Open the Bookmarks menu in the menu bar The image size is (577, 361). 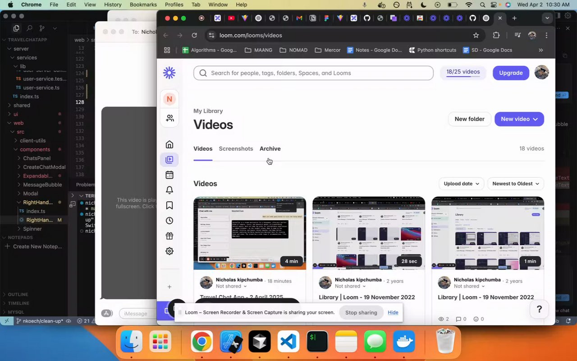[143, 5]
